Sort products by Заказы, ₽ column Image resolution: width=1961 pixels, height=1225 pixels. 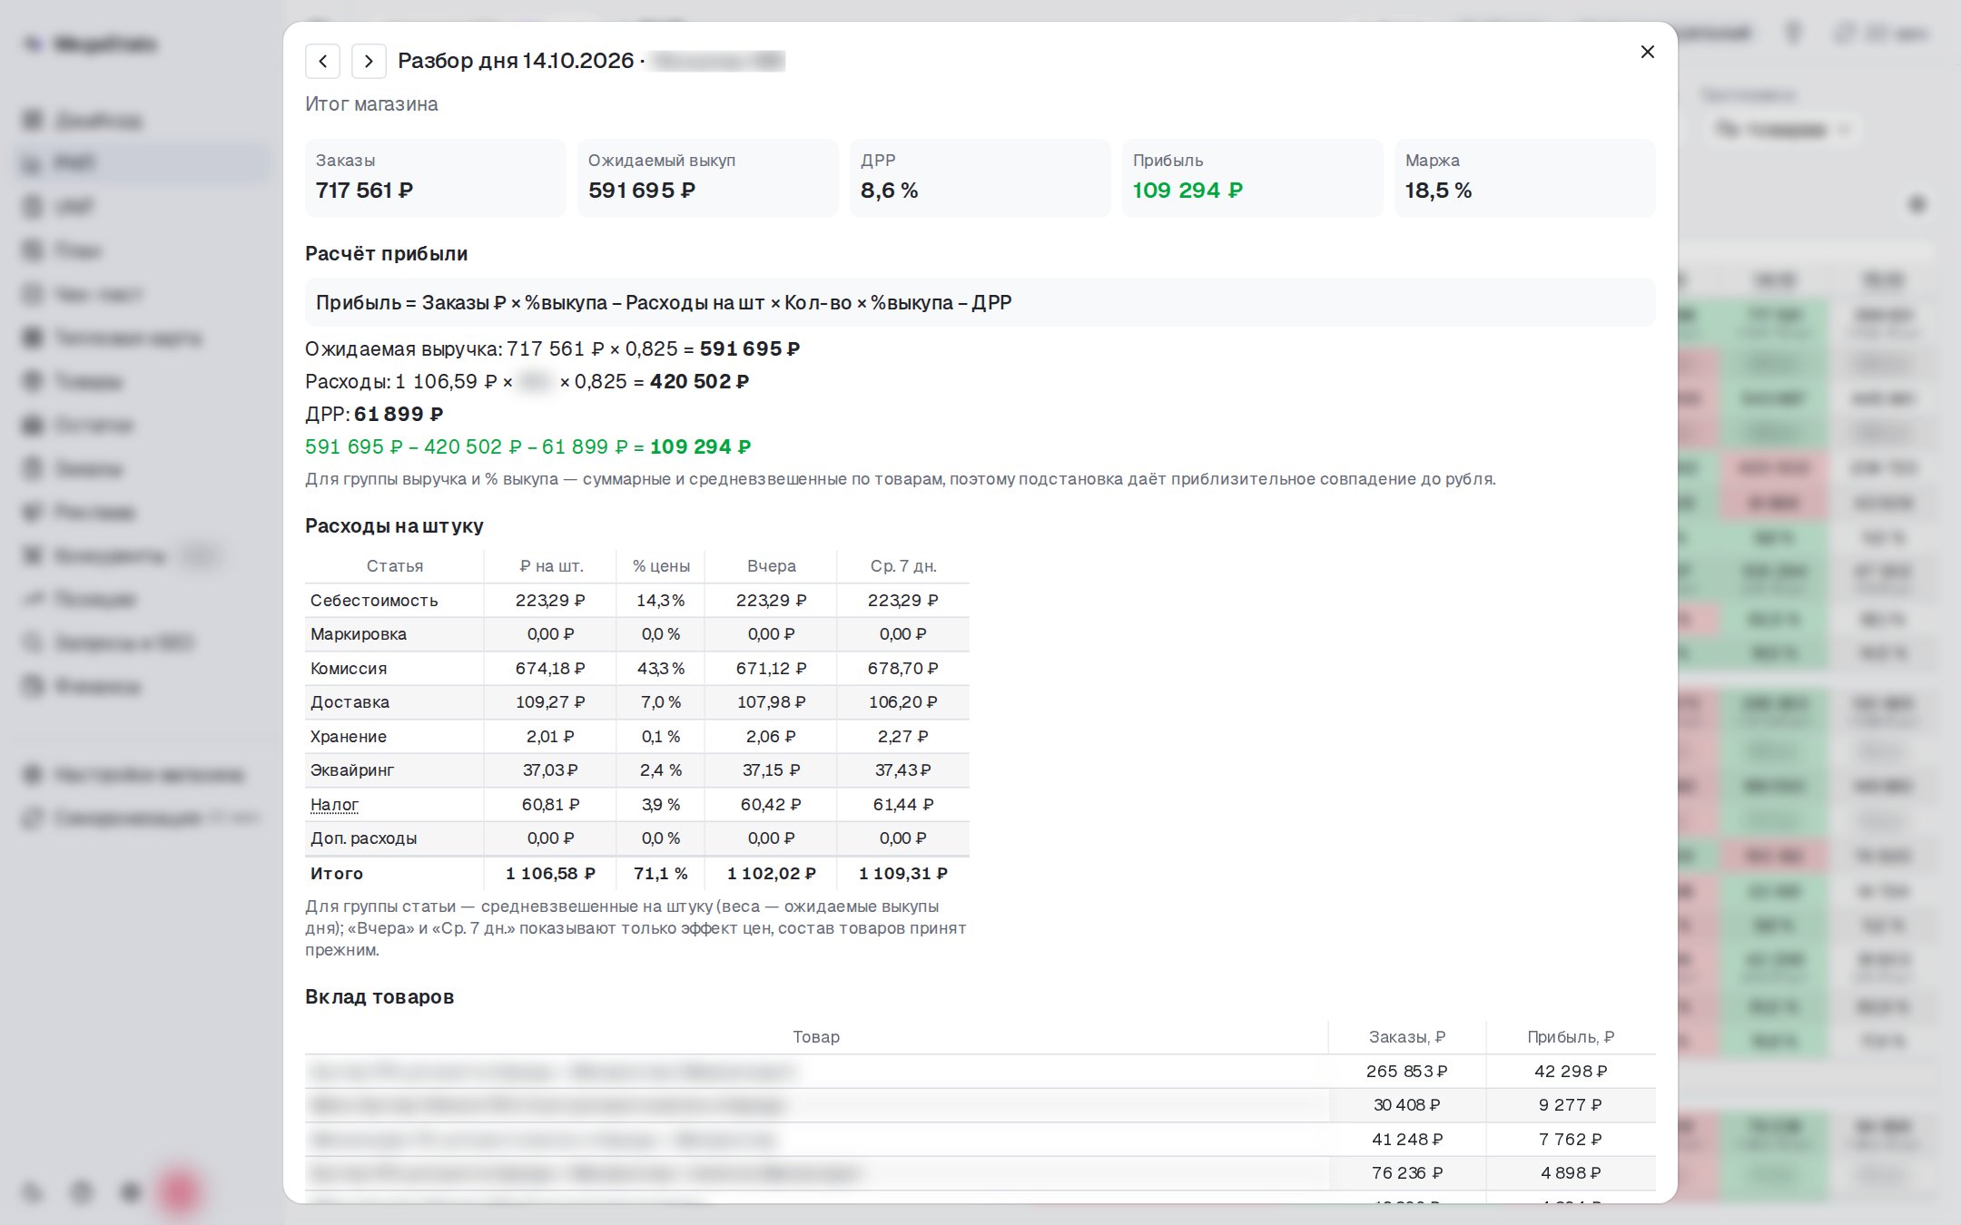1406,1037
